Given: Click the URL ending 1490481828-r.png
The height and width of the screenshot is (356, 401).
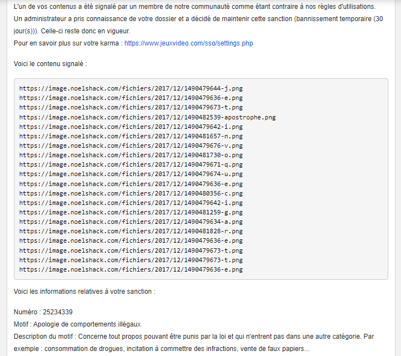Looking at the screenshot, I should point(131,231).
